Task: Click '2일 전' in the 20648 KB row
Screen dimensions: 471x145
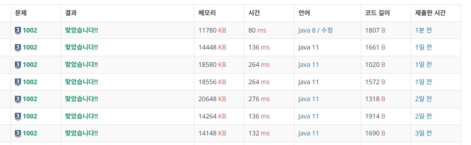Action: coord(423,99)
